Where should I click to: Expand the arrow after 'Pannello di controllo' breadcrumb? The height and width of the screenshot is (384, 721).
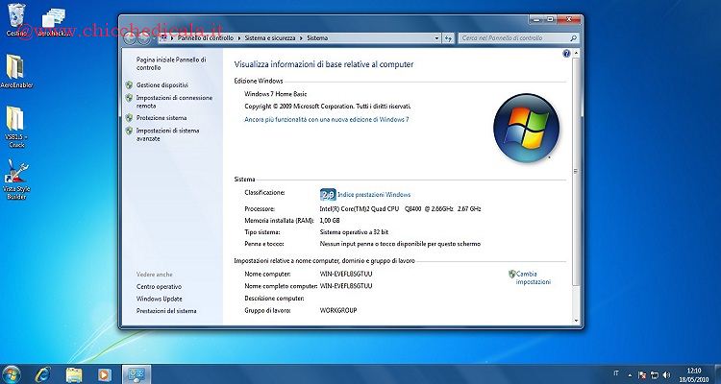(x=237, y=37)
